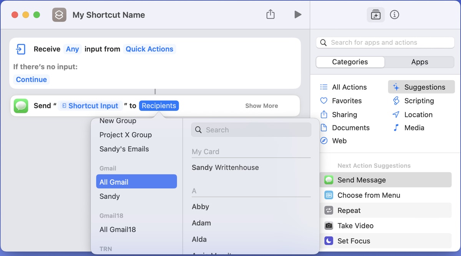Image resolution: width=461 pixels, height=256 pixels.
Task: Open the Share sheet for this shortcut
Action: (270, 14)
